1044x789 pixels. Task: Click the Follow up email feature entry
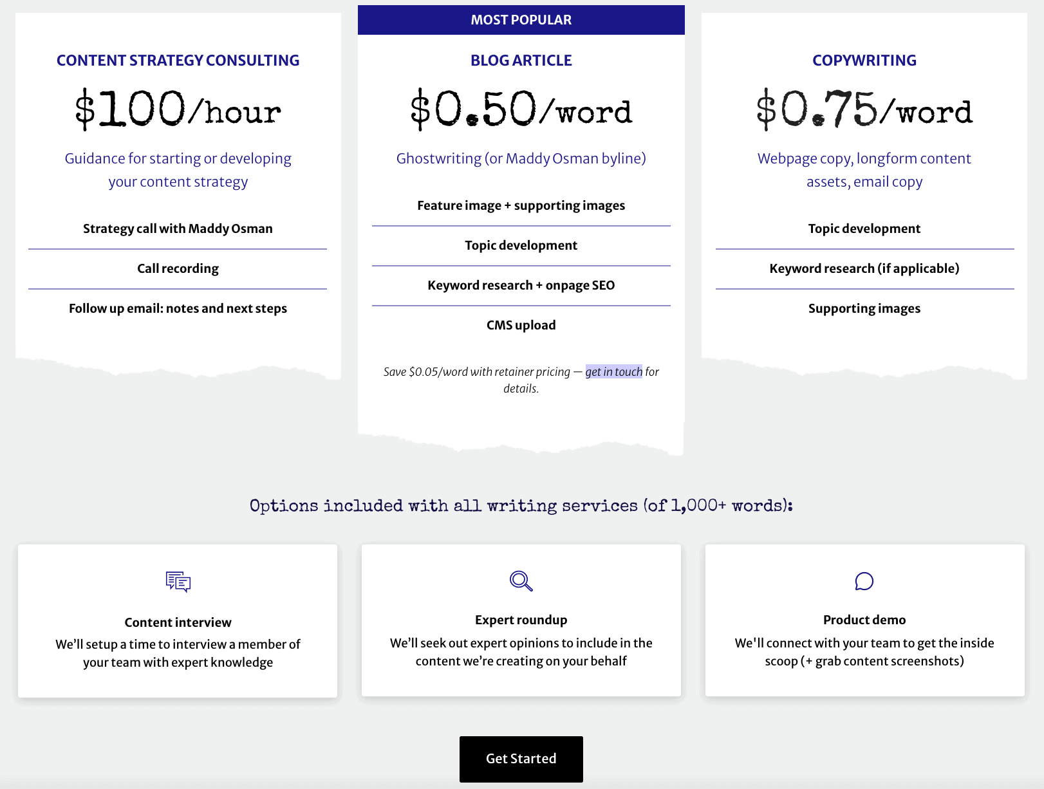tap(178, 308)
